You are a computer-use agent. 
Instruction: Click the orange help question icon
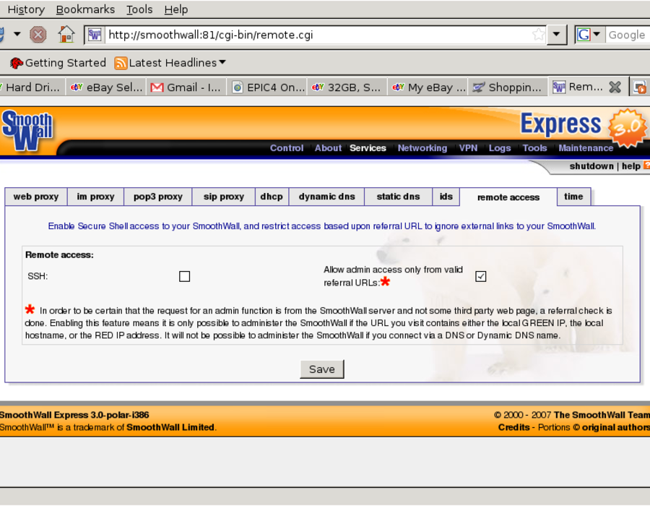(646, 165)
